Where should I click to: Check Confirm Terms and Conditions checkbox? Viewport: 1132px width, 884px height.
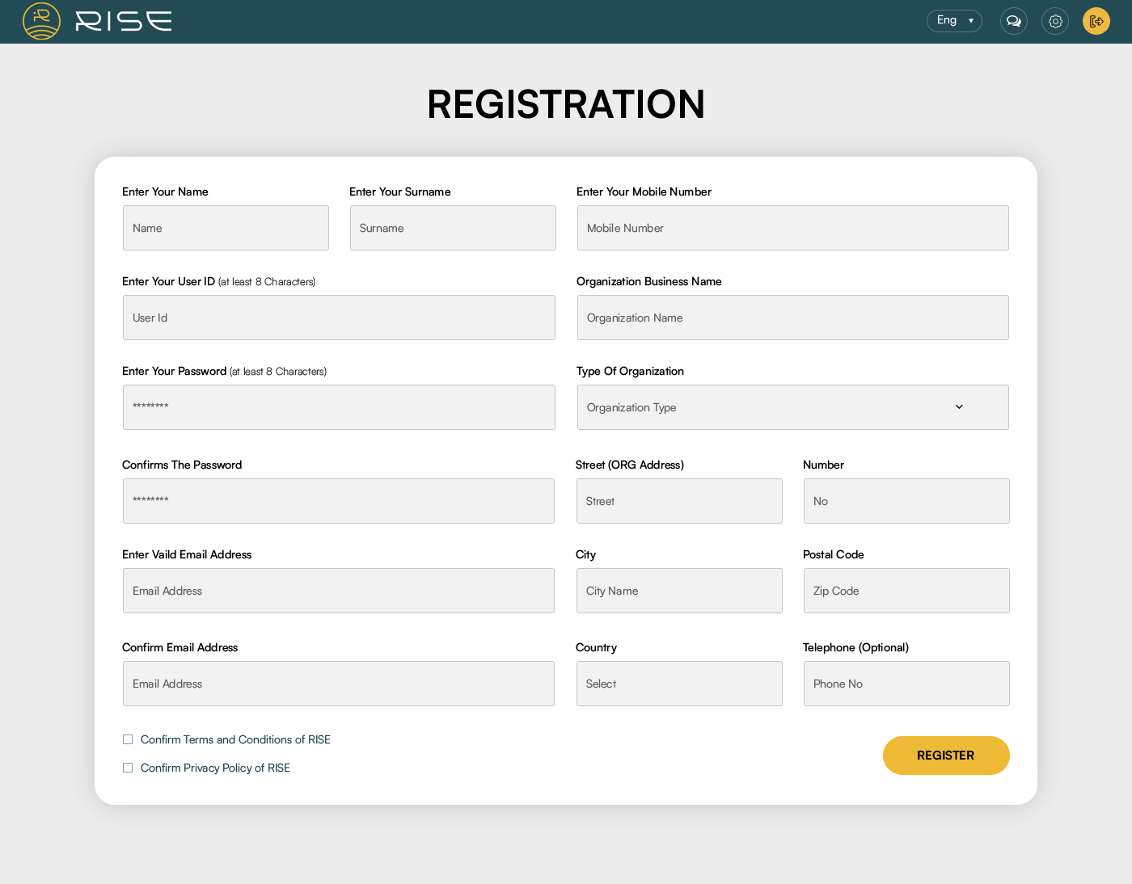coord(128,739)
